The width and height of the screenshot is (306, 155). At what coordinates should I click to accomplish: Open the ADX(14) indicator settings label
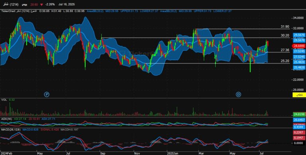click(x=6, y=119)
